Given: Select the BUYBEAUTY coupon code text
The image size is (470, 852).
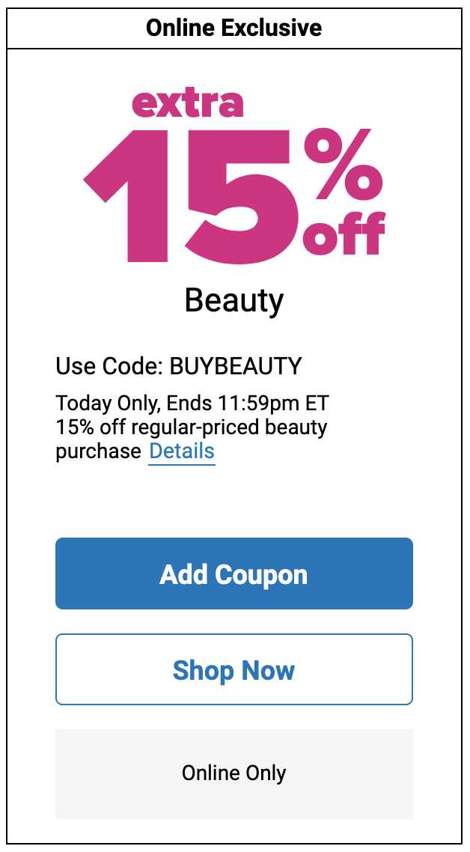Looking at the screenshot, I should [235, 366].
